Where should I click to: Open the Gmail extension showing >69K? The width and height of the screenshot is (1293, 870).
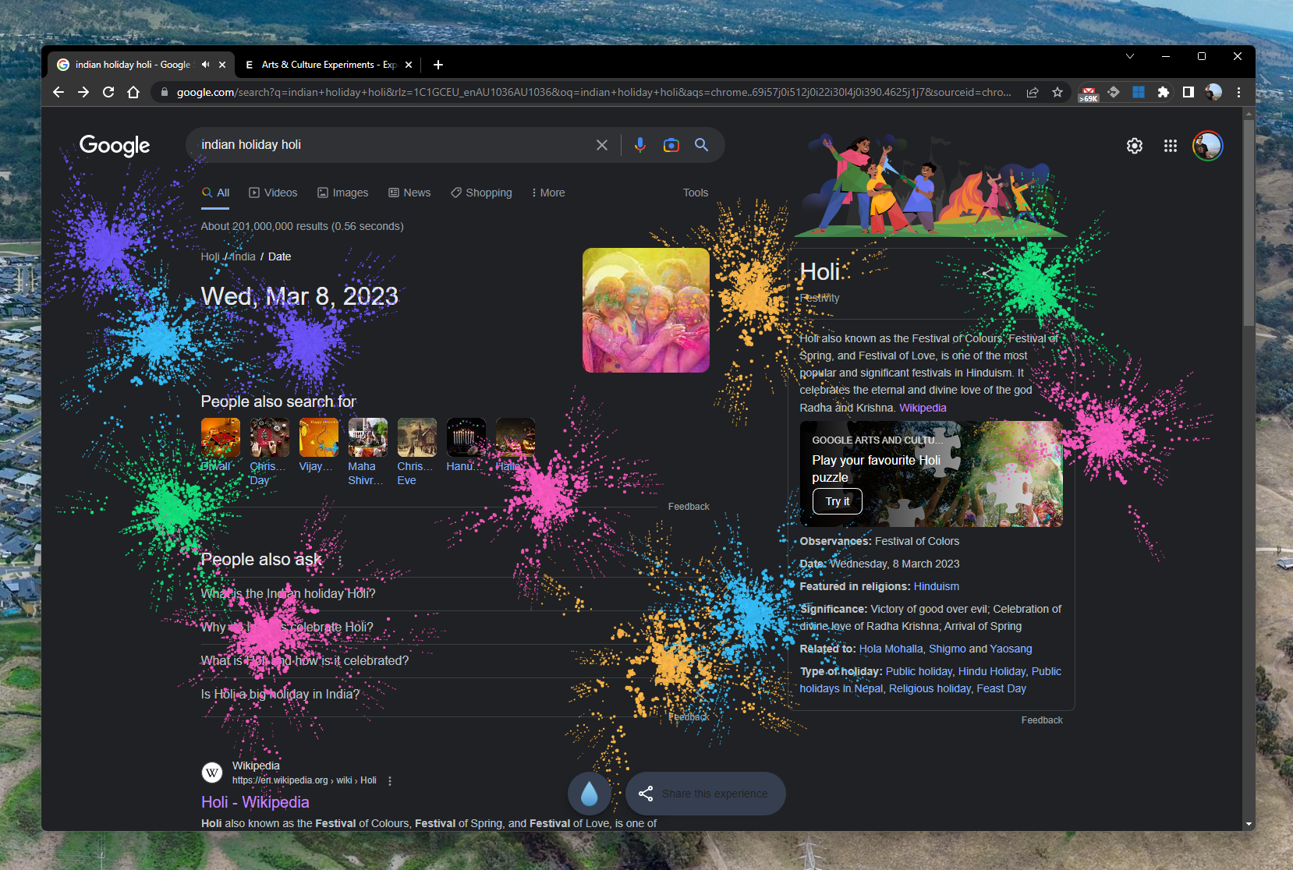tap(1089, 92)
